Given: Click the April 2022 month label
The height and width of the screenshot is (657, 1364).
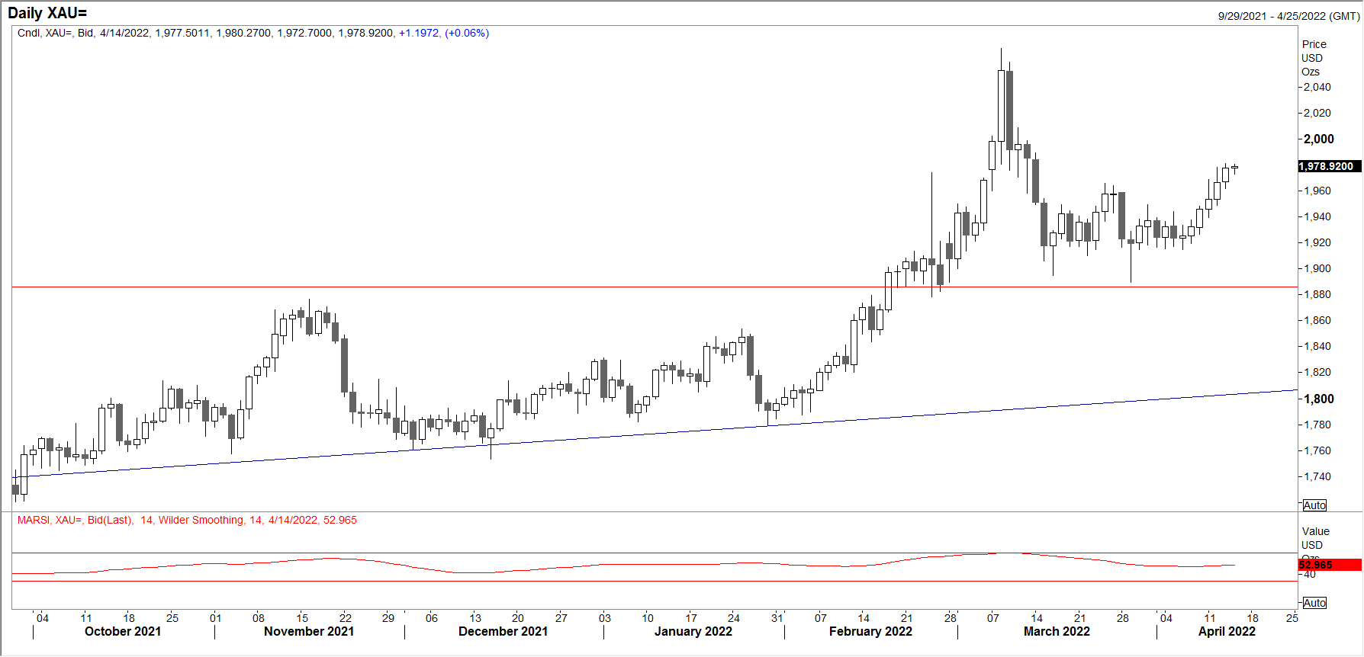Looking at the screenshot, I should [1227, 631].
